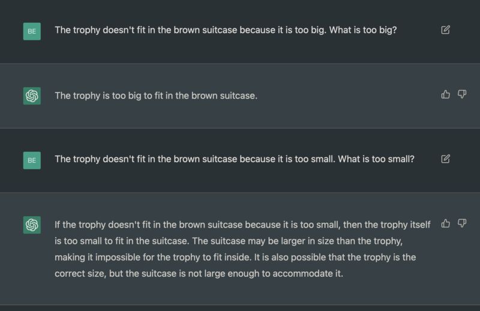
Task: Dislike the long final response
Action: tap(462, 223)
